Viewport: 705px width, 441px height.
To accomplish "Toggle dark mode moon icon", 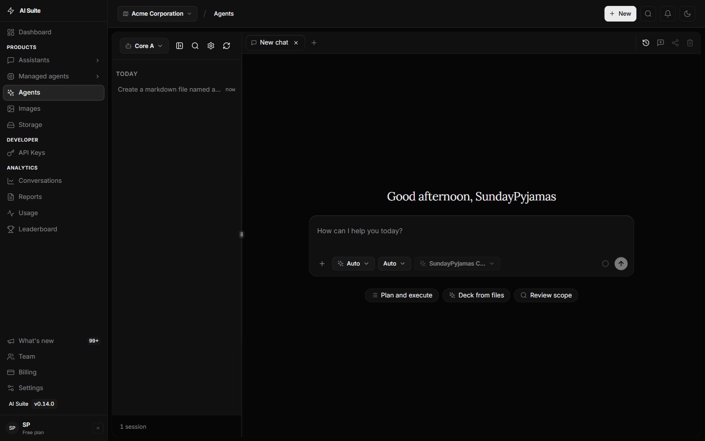I will click(687, 14).
